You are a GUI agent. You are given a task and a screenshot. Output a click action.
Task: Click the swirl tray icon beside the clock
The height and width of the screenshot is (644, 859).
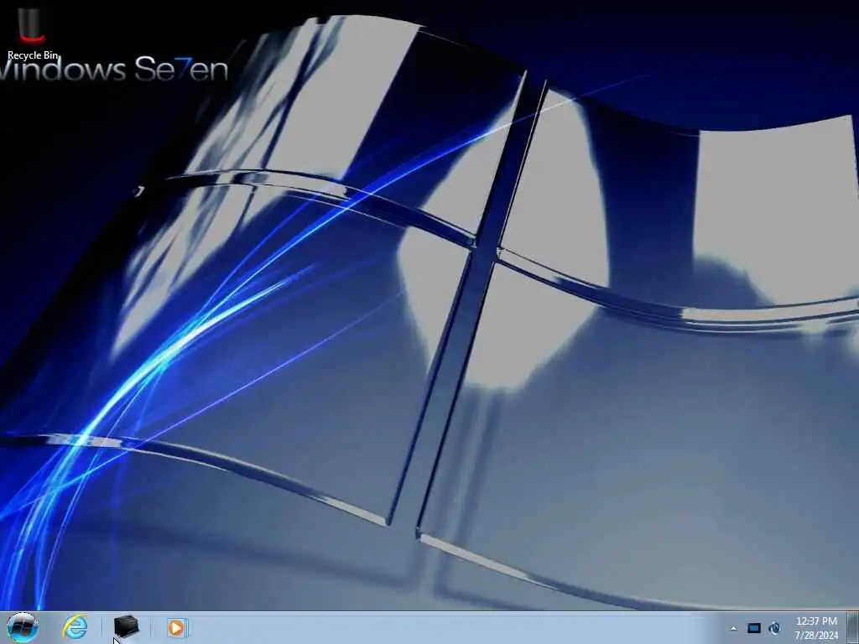pos(774,628)
